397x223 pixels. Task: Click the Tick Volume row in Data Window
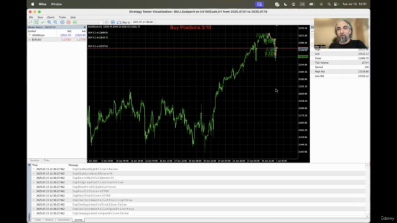[x=340, y=63]
